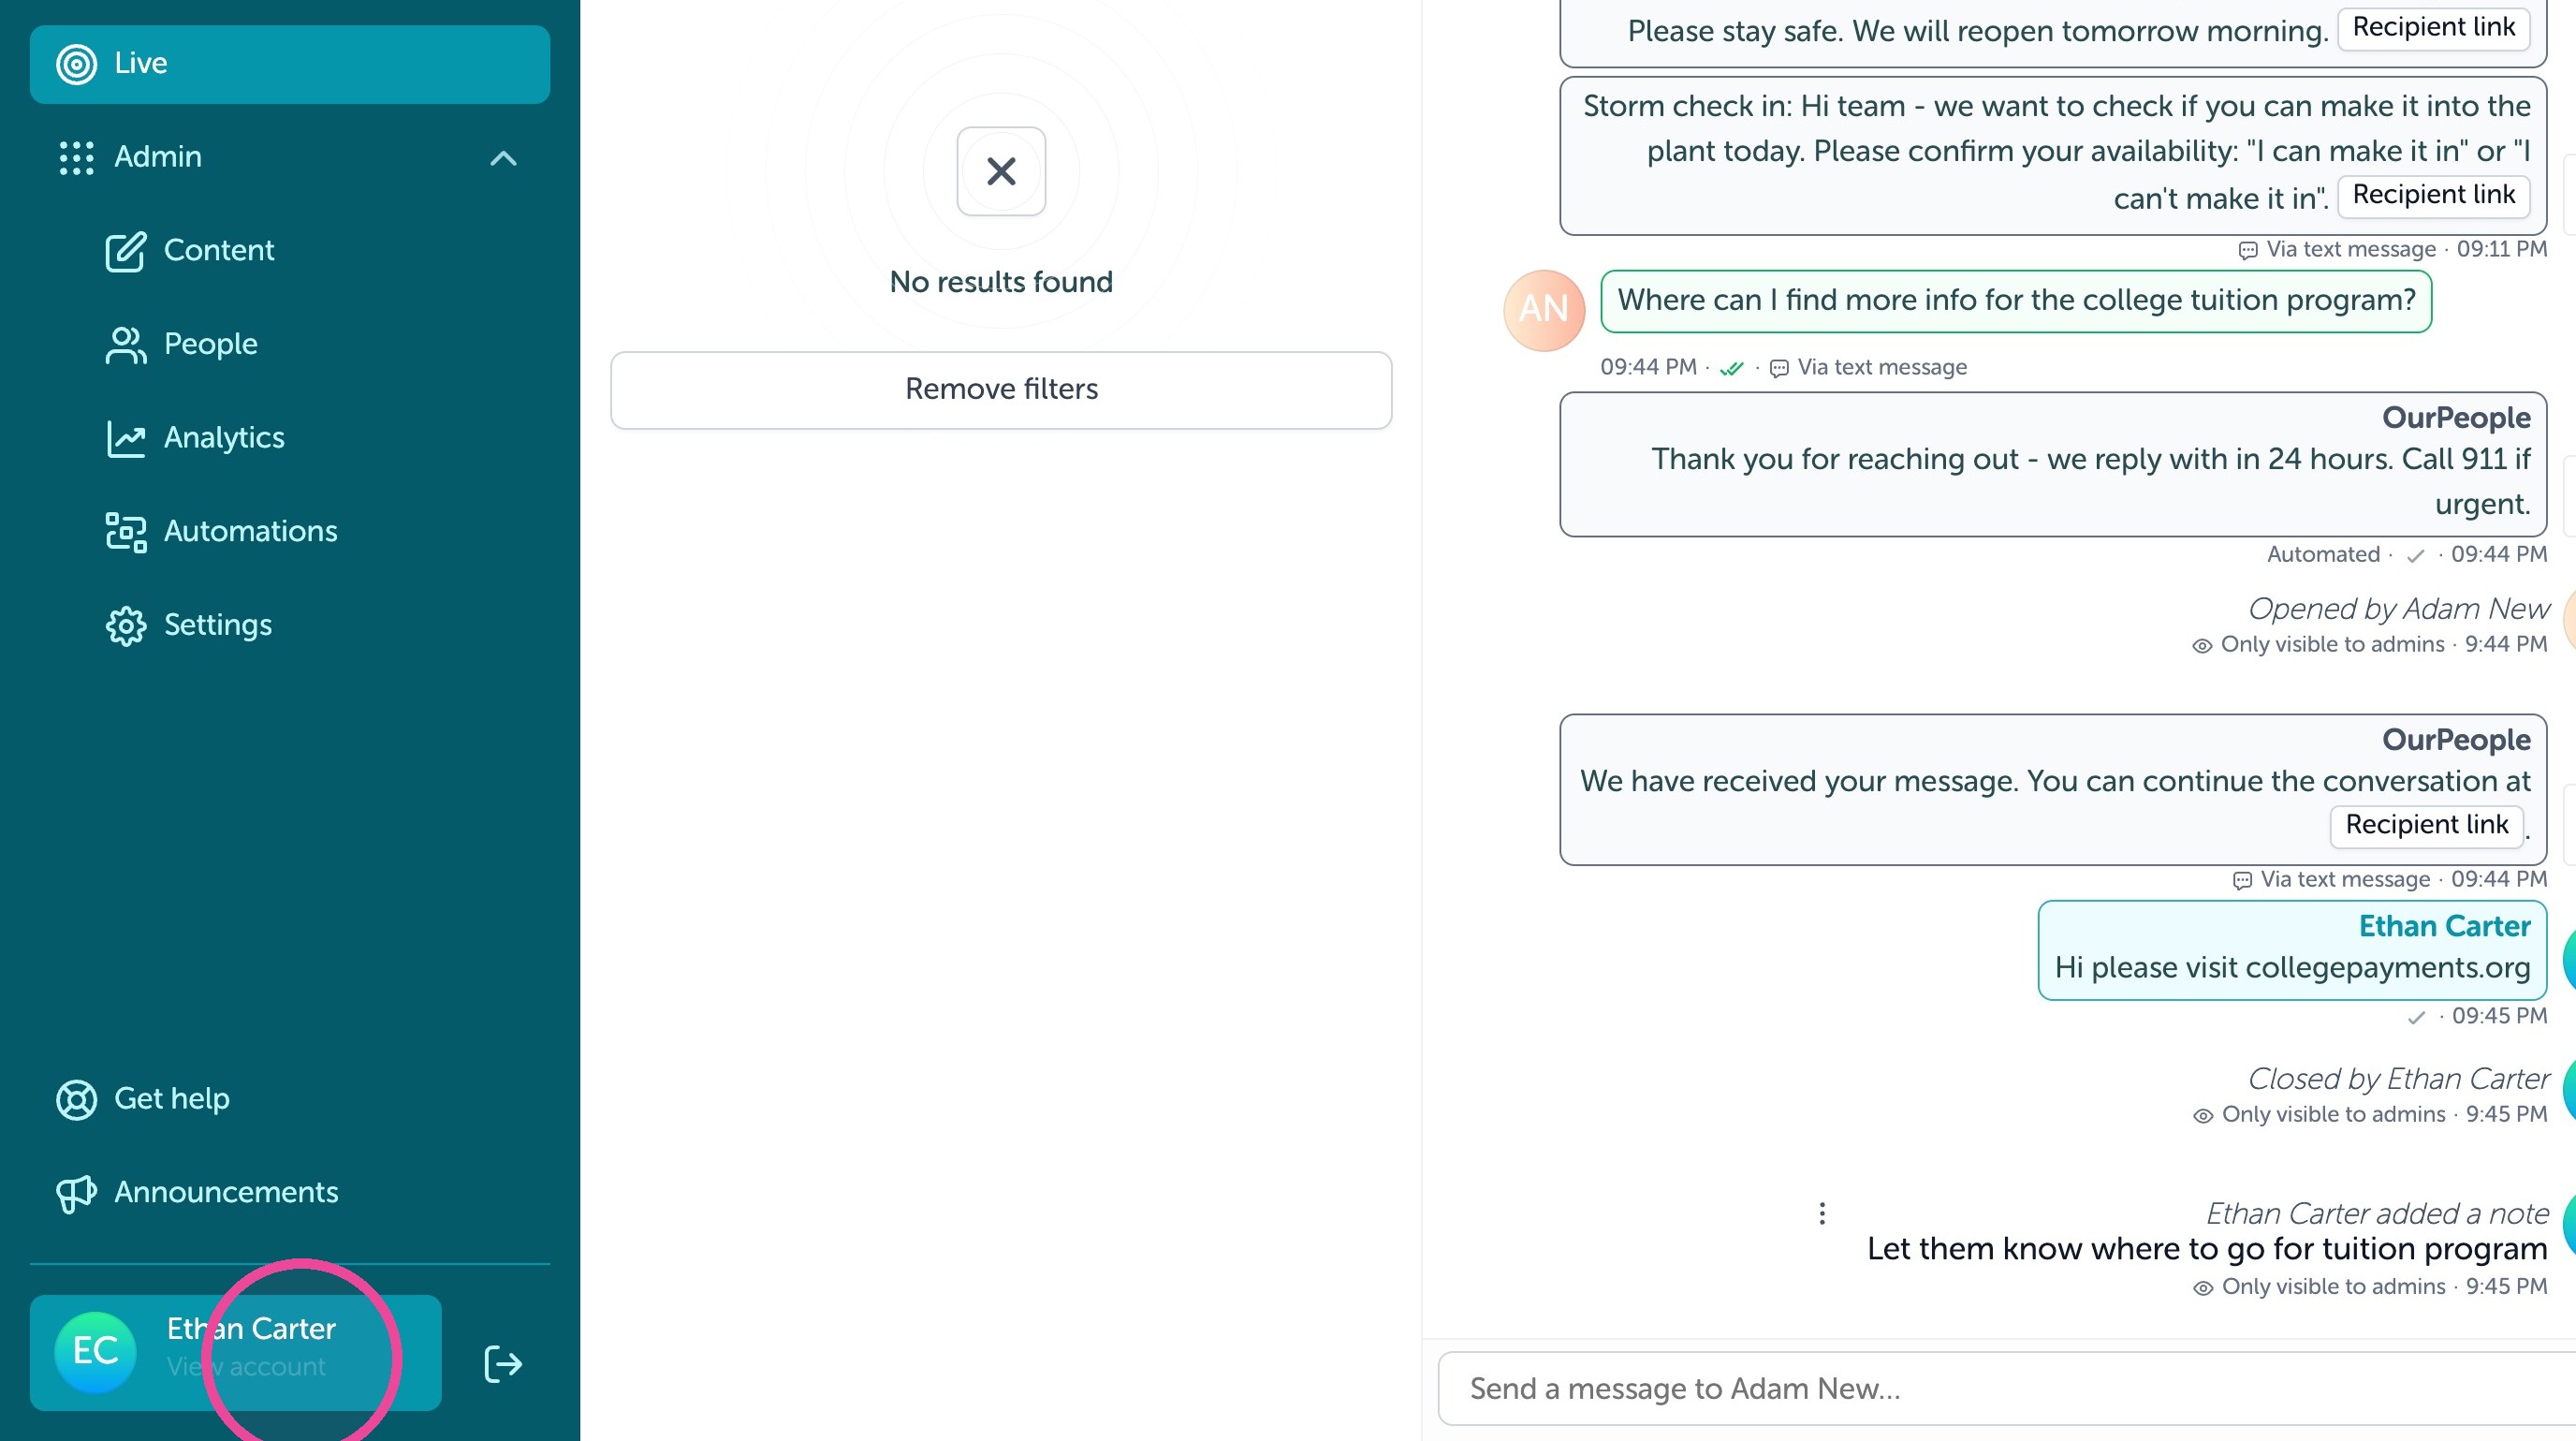Viewport: 2576px width, 1441px height.
Task: Open People via the users icon
Action: pyautogui.click(x=126, y=345)
